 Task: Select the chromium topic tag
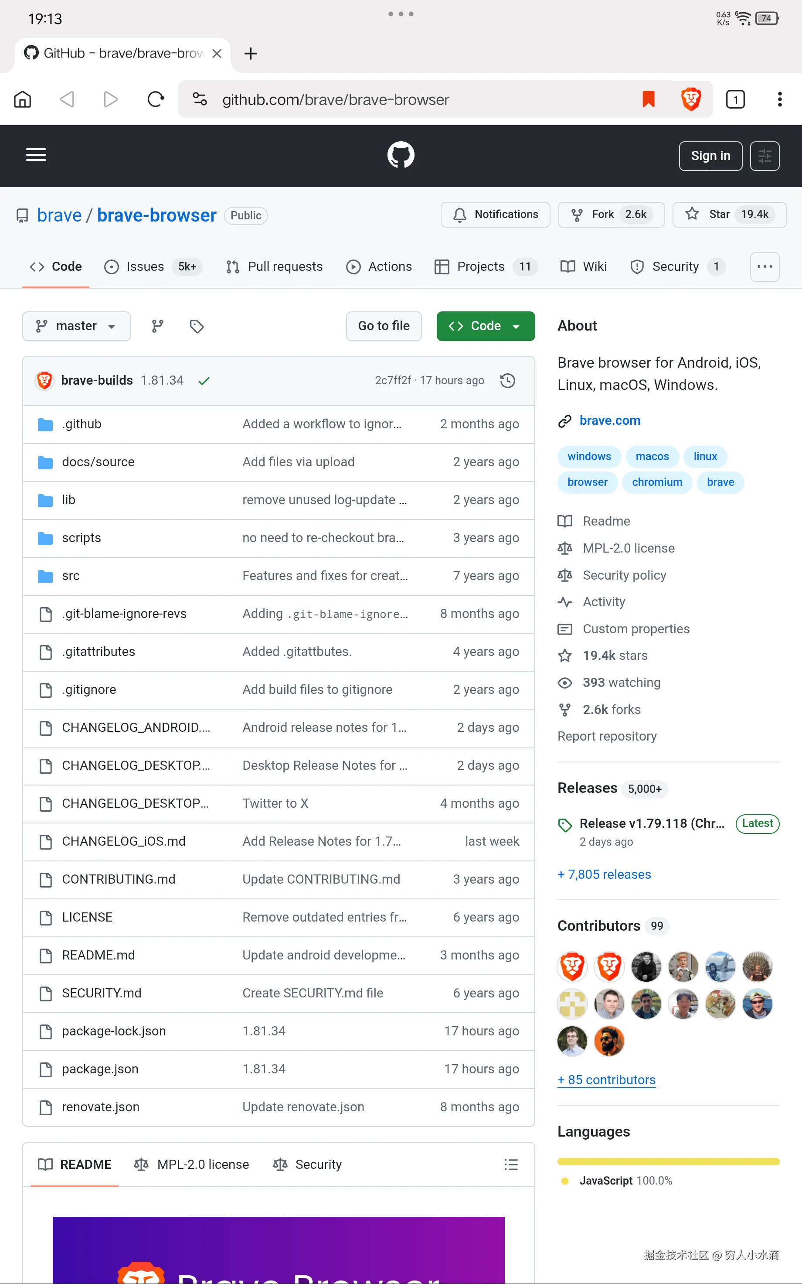[657, 482]
